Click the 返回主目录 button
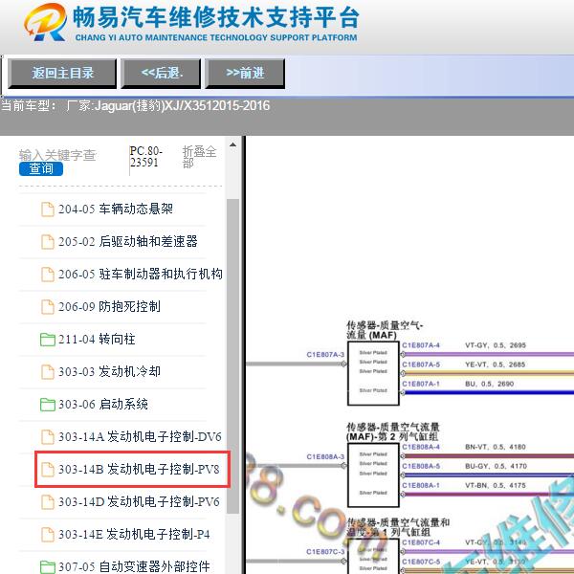The height and width of the screenshot is (574, 574). (x=62, y=74)
